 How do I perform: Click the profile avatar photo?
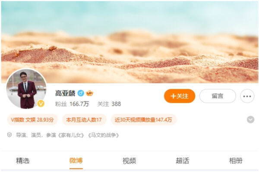pyautogui.click(x=26, y=89)
